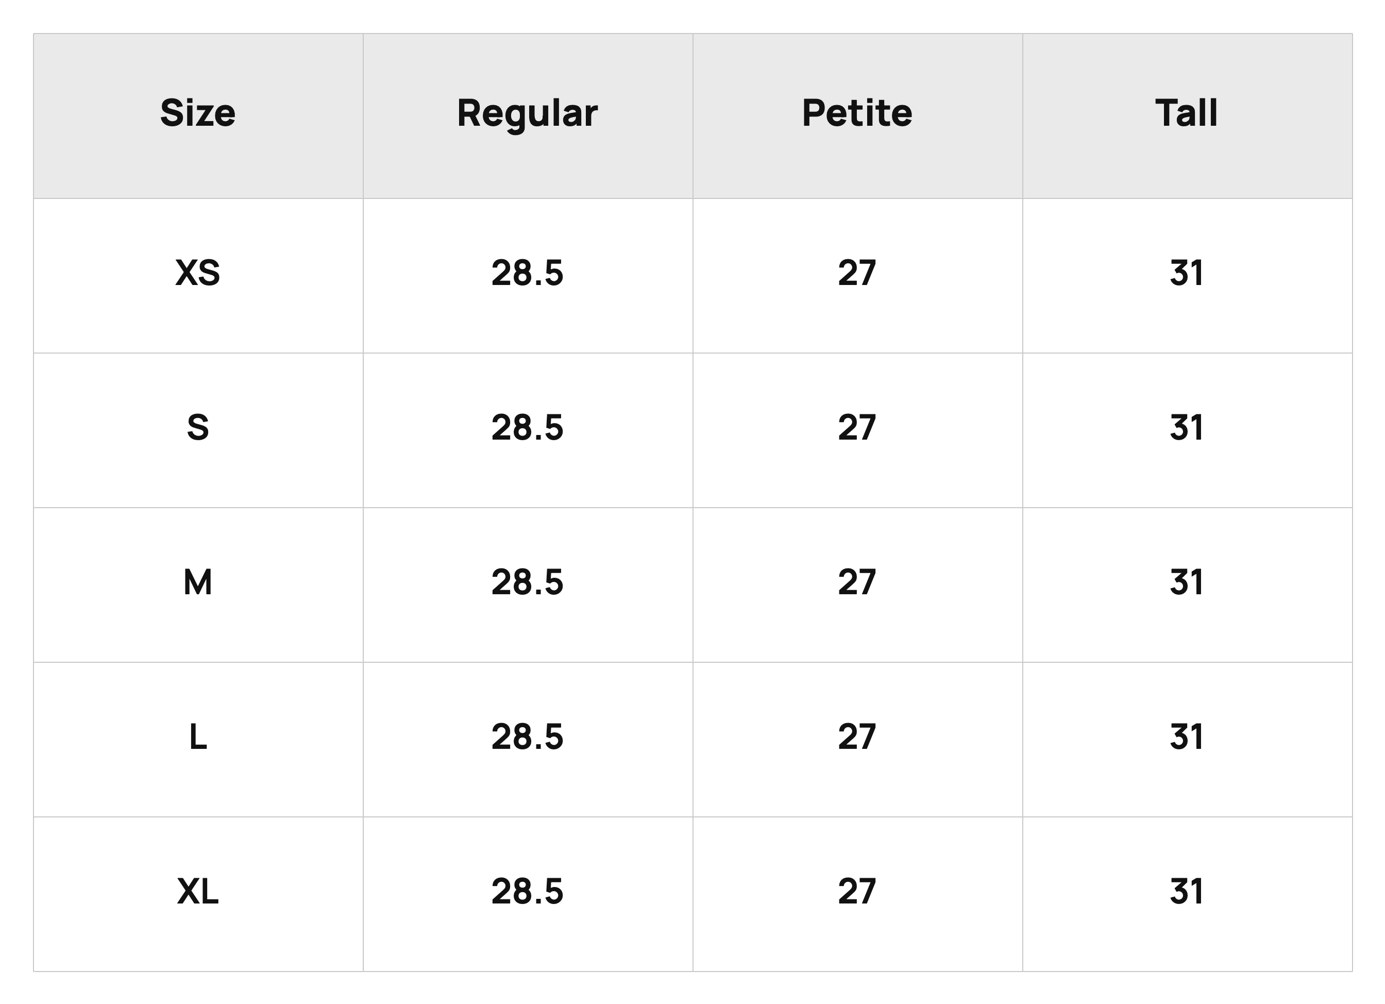Click the Tall 31 cell in L row
Image resolution: width=1385 pixels, height=1004 pixels.
pyautogui.click(x=1187, y=736)
